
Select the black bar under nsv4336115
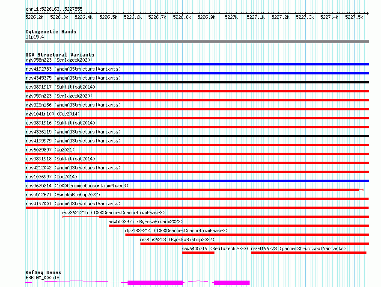197,136
